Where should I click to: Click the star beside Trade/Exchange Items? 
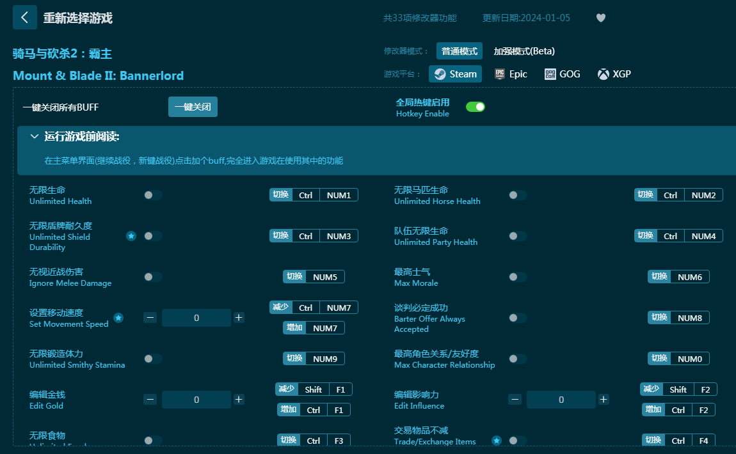click(497, 441)
